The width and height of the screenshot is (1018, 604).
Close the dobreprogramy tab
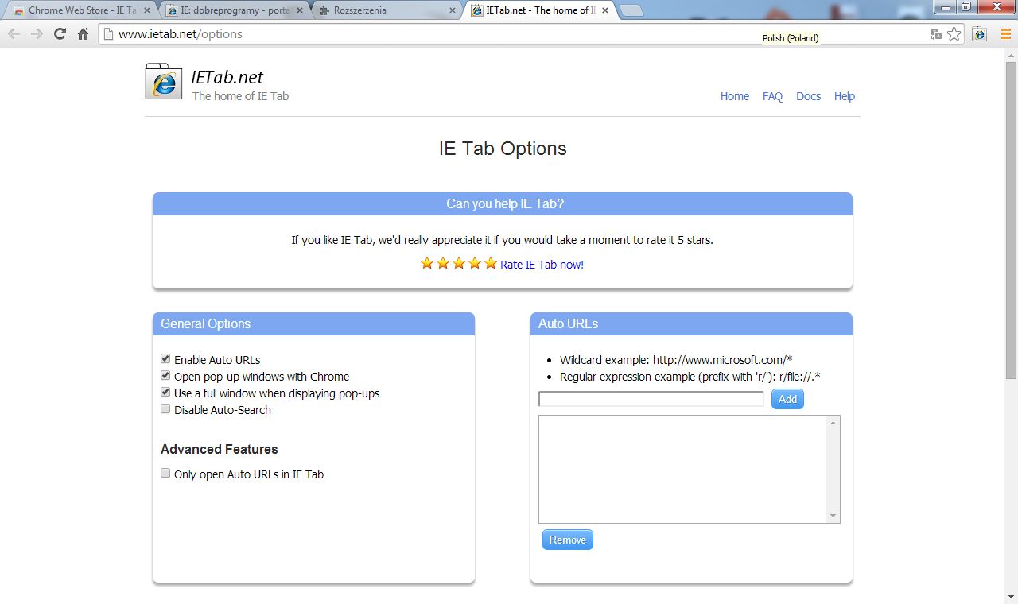pos(299,11)
